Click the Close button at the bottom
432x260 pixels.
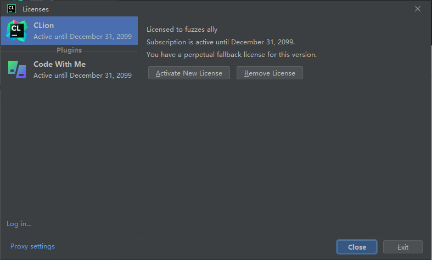click(x=357, y=247)
